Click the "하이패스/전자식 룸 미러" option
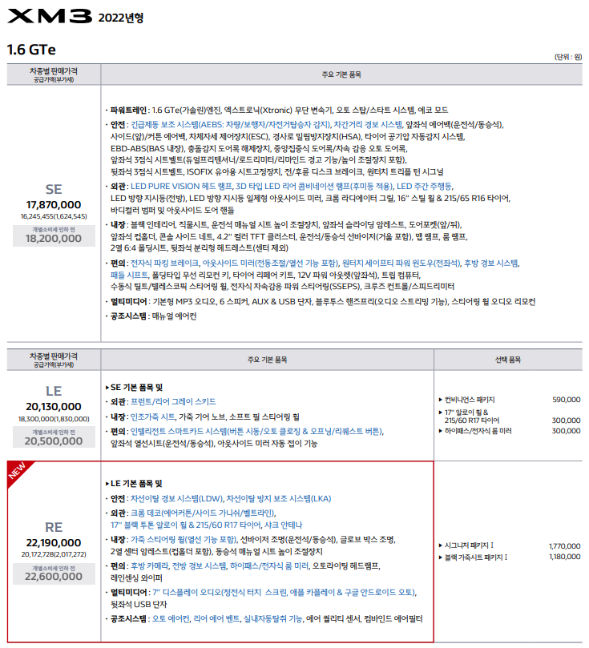Image resolution: width=589 pixels, height=648 pixels. tap(478, 431)
